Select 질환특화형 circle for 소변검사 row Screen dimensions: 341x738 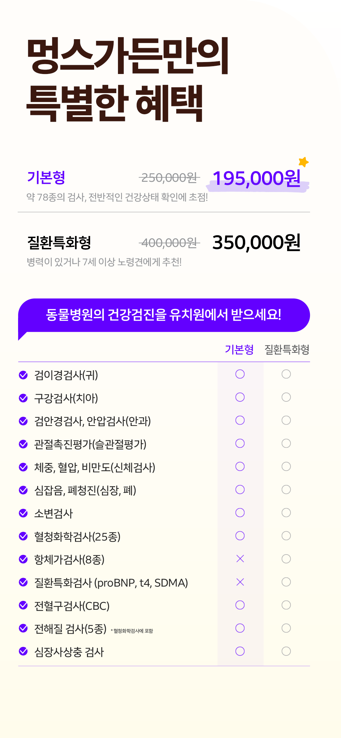coord(286,513)
